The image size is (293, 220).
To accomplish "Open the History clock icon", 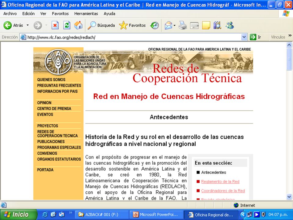I will (x=155, y=25).
